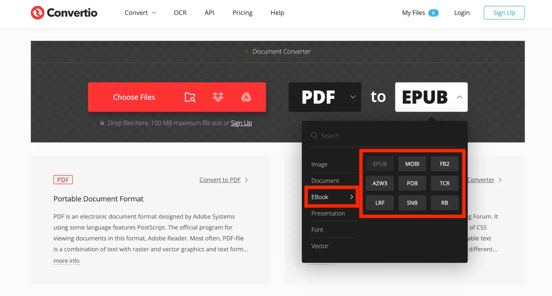The width and height of the screenshot is (552, 296).
Task: Click the Login link
Action: tap(462, 13)
